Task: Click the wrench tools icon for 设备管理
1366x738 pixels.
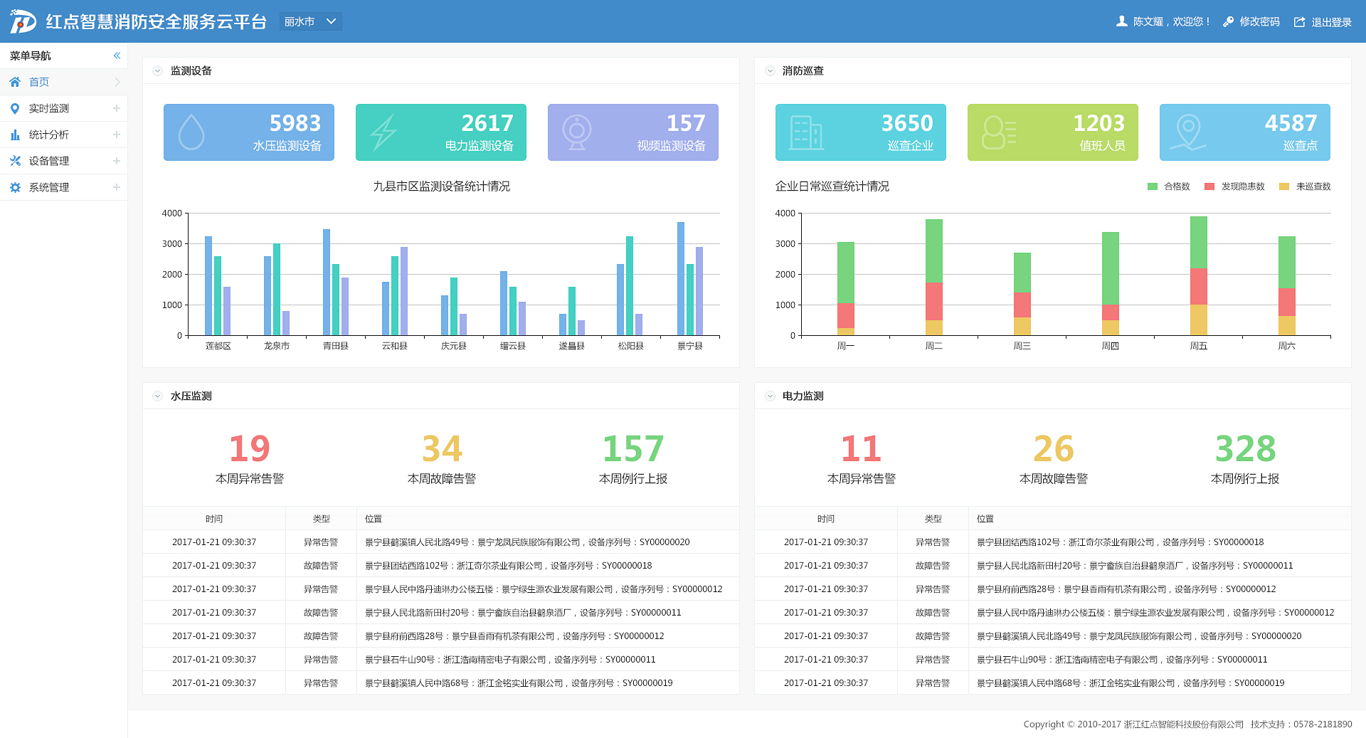Action: [15, 161]
